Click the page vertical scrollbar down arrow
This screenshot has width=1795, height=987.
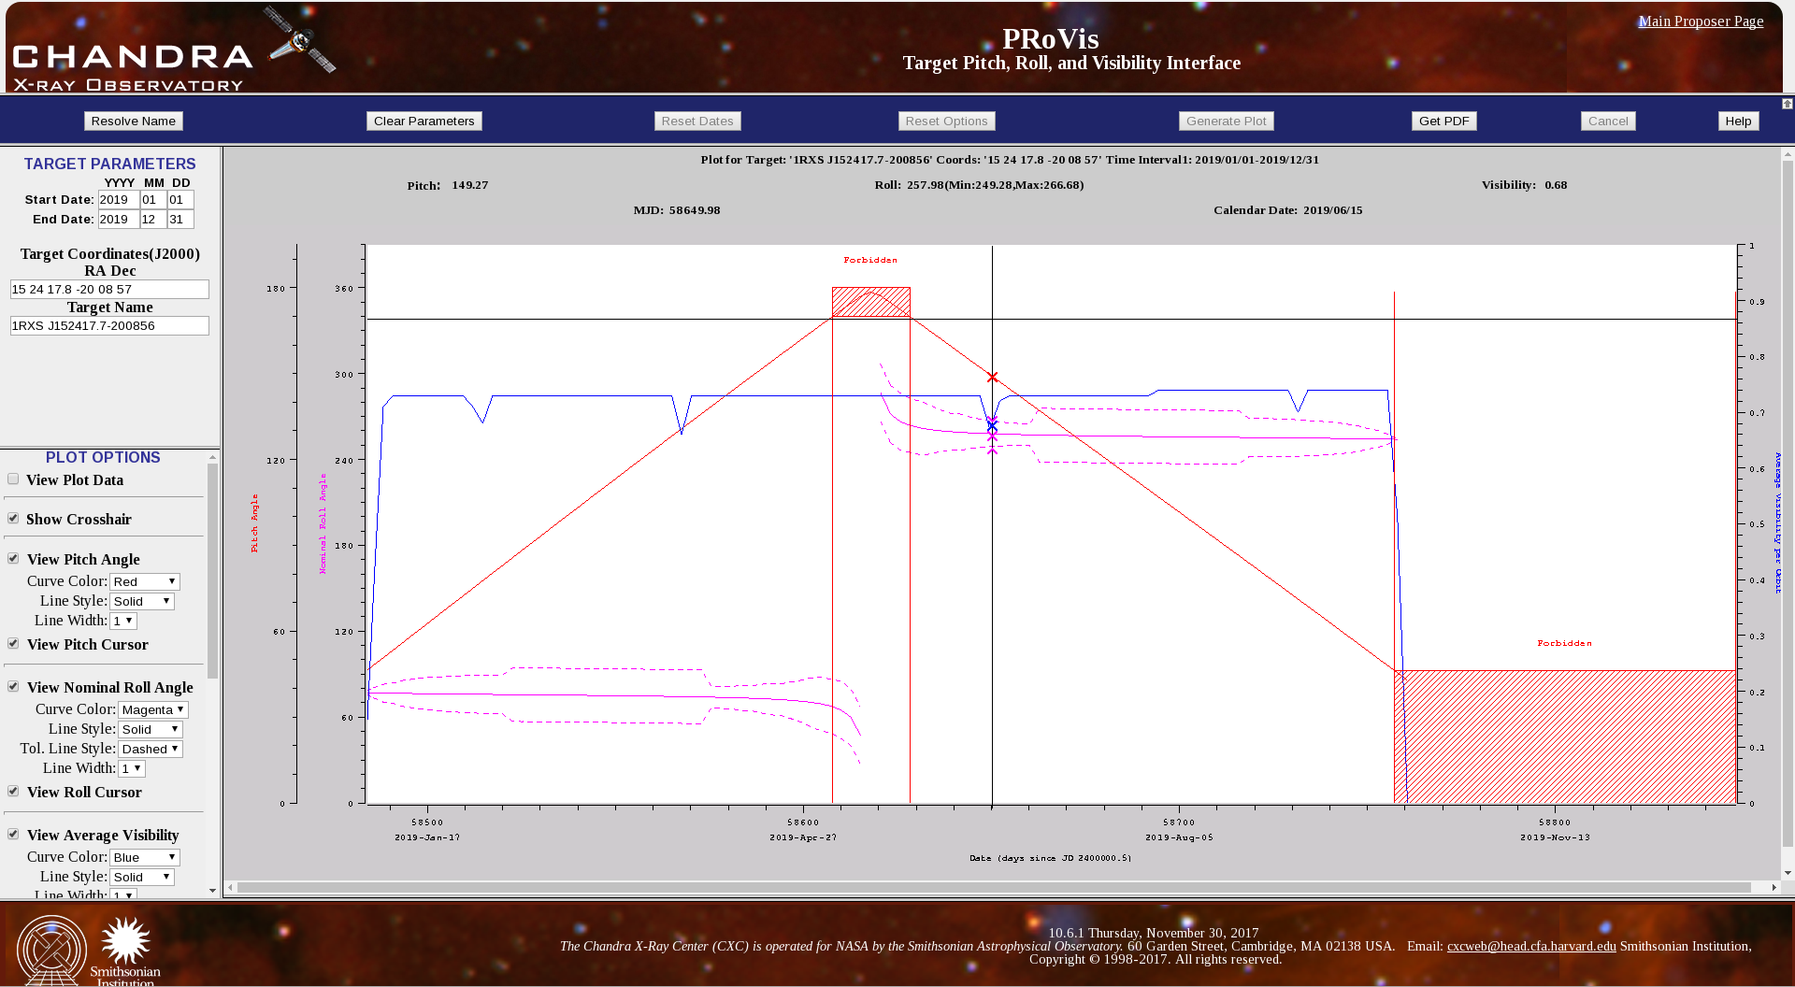pos(1788,873)
